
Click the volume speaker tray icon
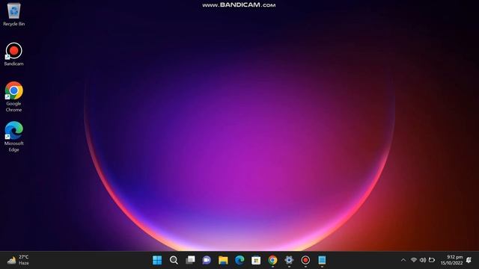423,260
